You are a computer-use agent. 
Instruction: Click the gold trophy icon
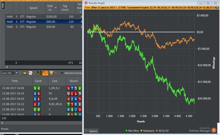[51, 73]
